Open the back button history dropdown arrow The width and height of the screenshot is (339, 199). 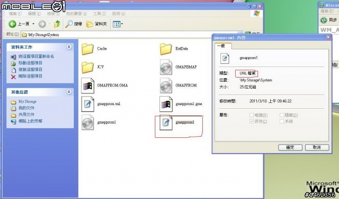click(33, 24)
